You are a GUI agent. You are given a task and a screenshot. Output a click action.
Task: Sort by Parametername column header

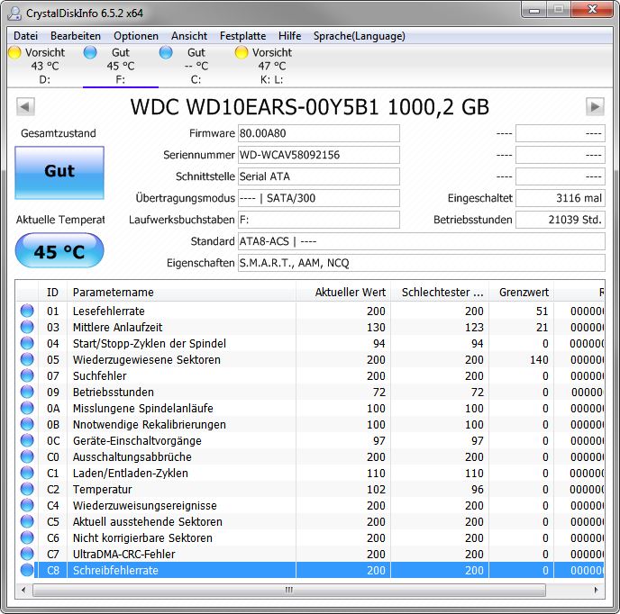(x=181, y=293)
